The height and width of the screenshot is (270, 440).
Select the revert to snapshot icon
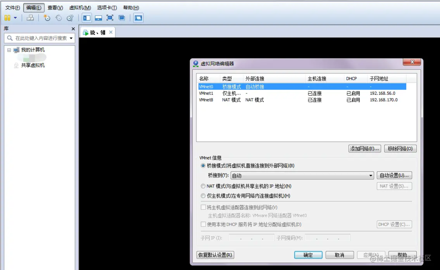58,18
